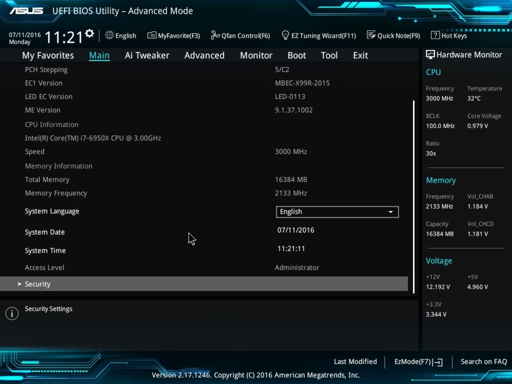Image resolution: width=512 pixels, height=384 pixels.
Task: Click large clock display 11:21
Action: 64,37
